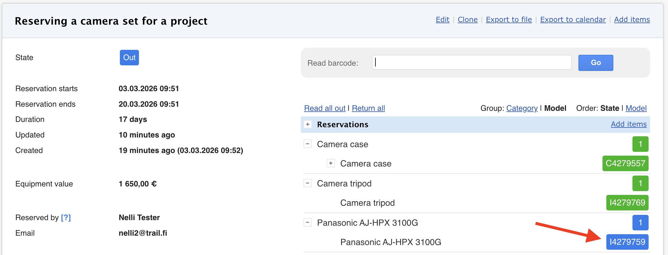Viewport: 668px width, 255px height.
Task: Order the item list by Model
Action: pyautogui.click(x=636, y=108)
